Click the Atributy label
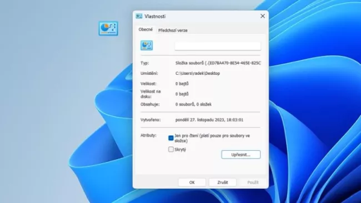 click(148, 135)
